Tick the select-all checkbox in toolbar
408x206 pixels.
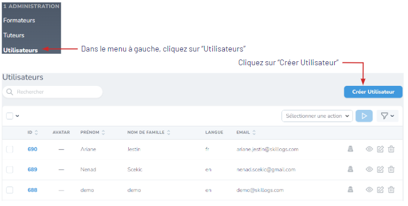tap(10, 116)
